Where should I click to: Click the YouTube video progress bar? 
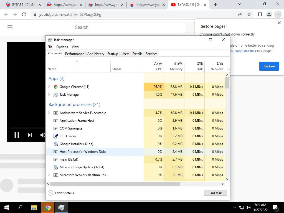[x=27, y=128]
